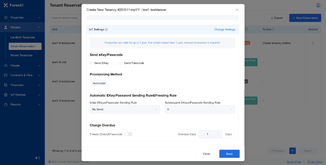Image resolution: width=326 pixels, height=165 pixels.
Task: Increase Overdue Days stepper value
Action: point(218,133)
